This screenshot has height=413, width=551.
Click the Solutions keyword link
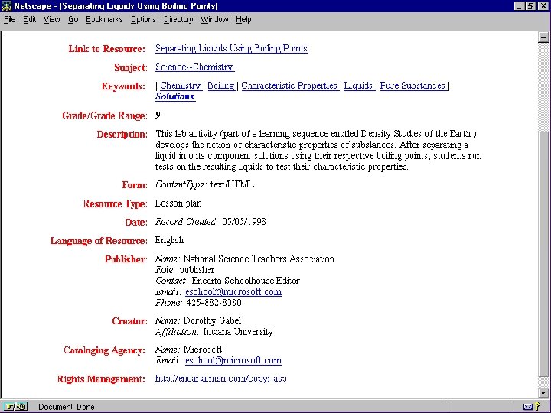[175, 96]
